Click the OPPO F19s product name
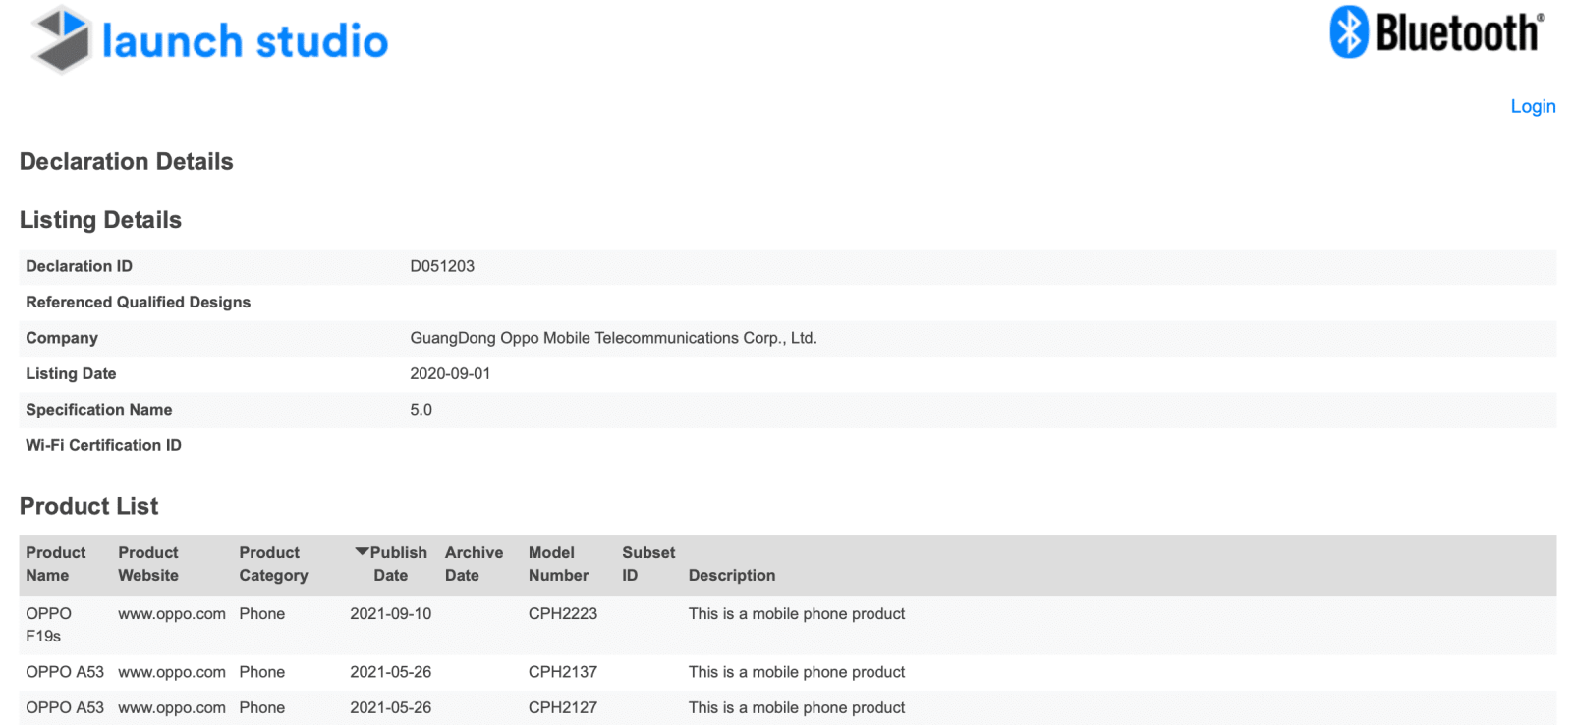Image resolution: width=1572 pixels, height=725 pixels. tap(48, 625)
